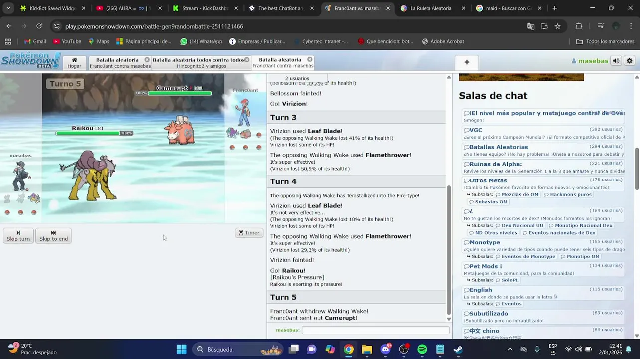Open Spotify from the taskbar
Screen dimensions: 640x359
coord(422,349)
